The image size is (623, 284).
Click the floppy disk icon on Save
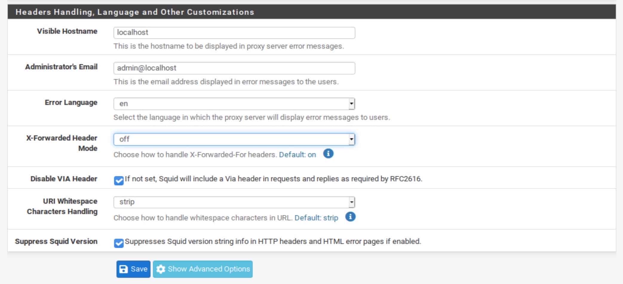tap(124, 269)
